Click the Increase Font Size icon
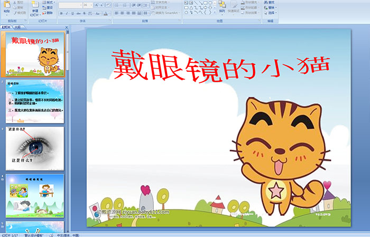 pos(97,5)
